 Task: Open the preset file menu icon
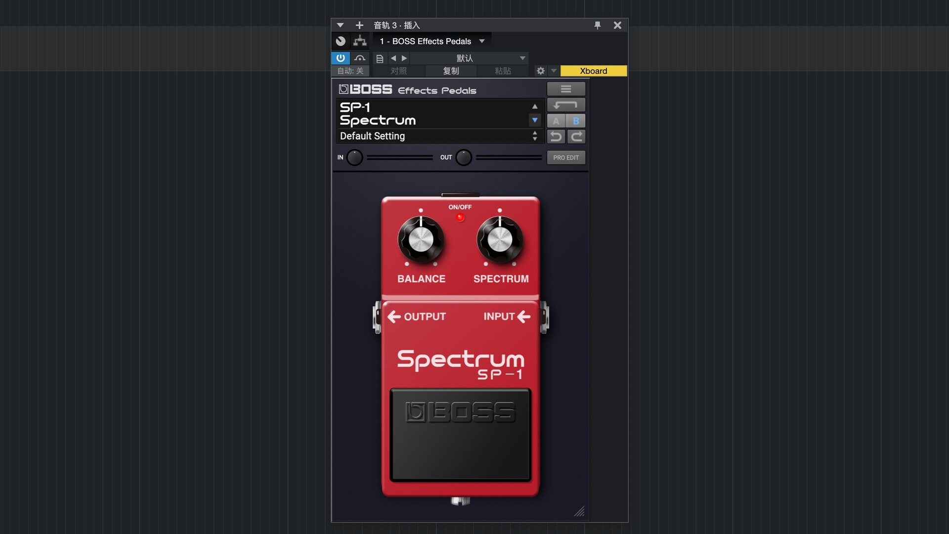[x=380, y=58]
